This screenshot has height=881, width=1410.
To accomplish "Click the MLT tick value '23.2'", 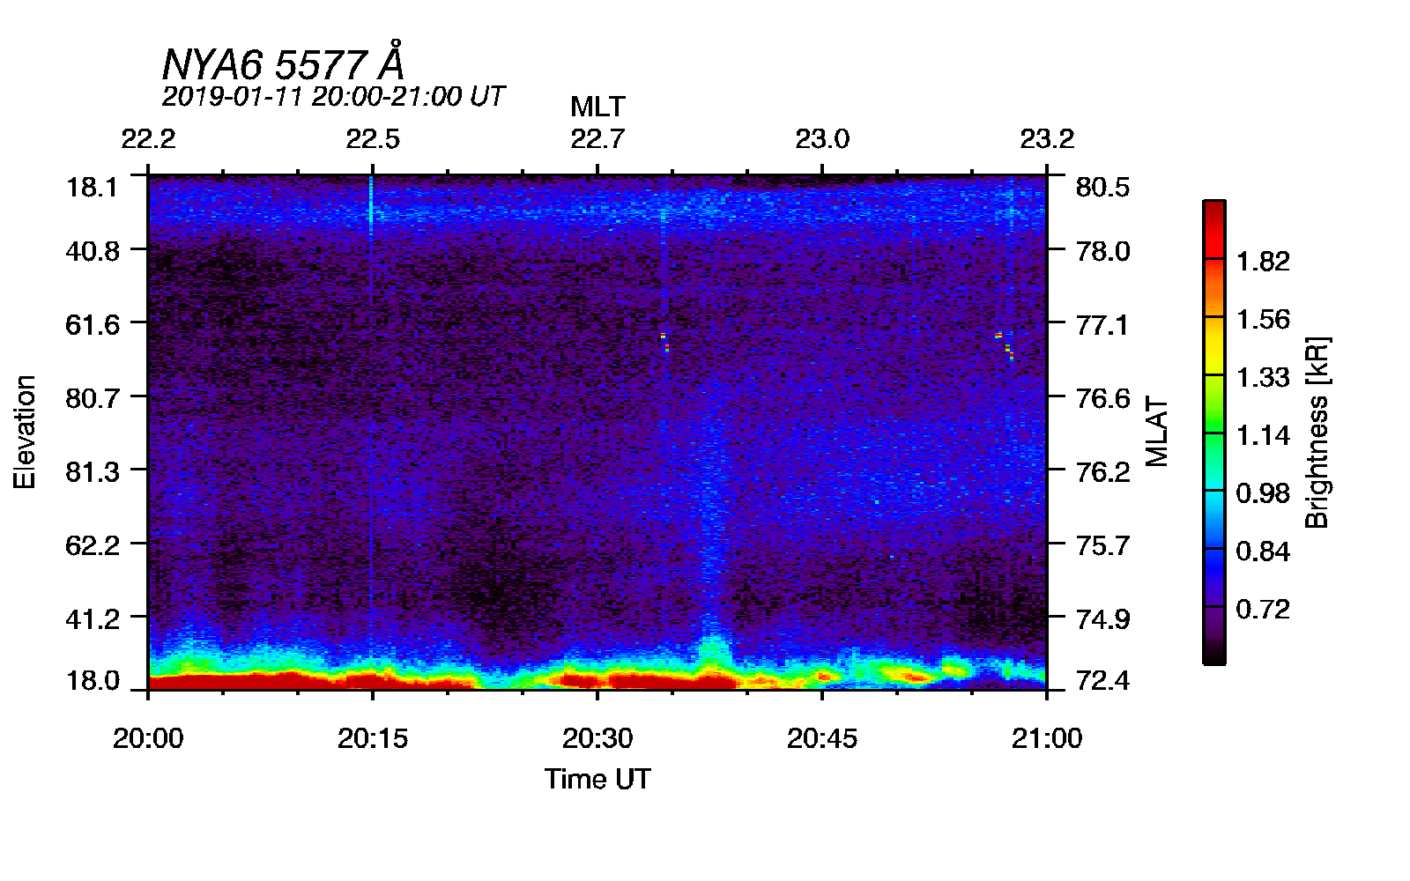I will pos(1047,139).
